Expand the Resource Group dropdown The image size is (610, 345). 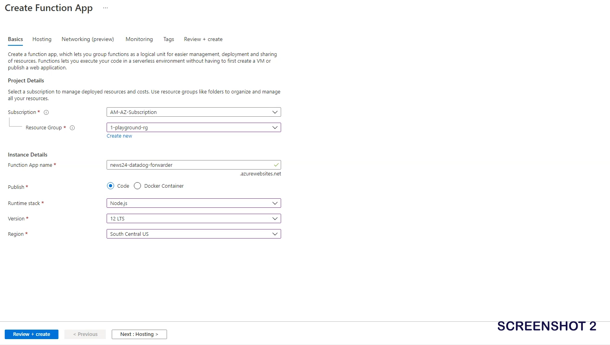193,127
